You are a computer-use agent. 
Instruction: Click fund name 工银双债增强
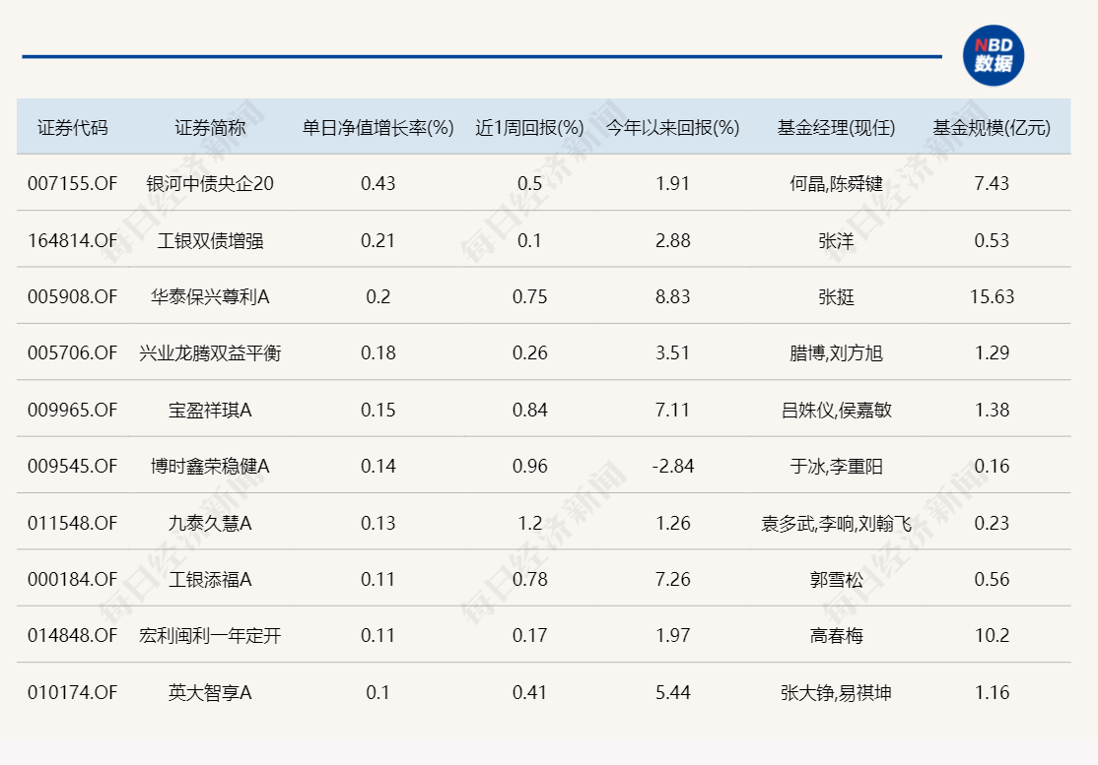[210, 240]
